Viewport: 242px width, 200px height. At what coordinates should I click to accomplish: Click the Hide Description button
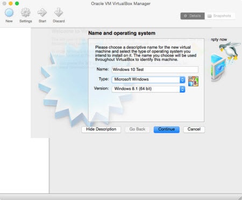click(101, 130)
